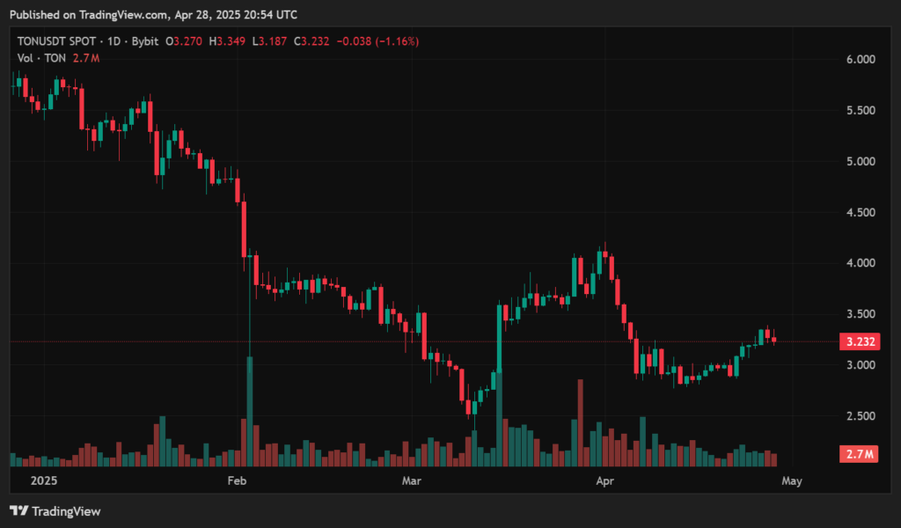
Task: Click the close value C3.232
Action: tap(311, 41)
